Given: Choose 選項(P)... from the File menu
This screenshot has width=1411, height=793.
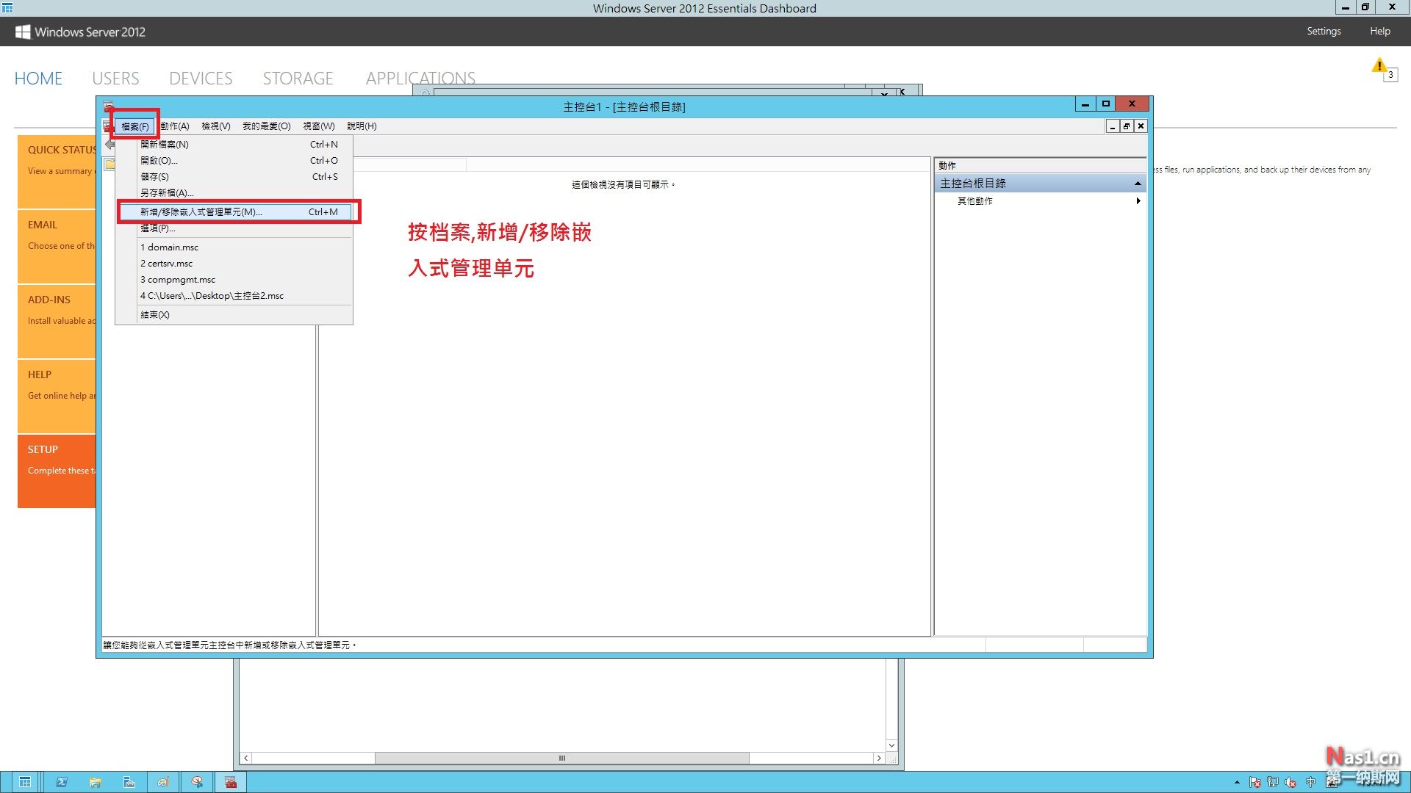Looking at the screenshot, I should coord(234,228).
